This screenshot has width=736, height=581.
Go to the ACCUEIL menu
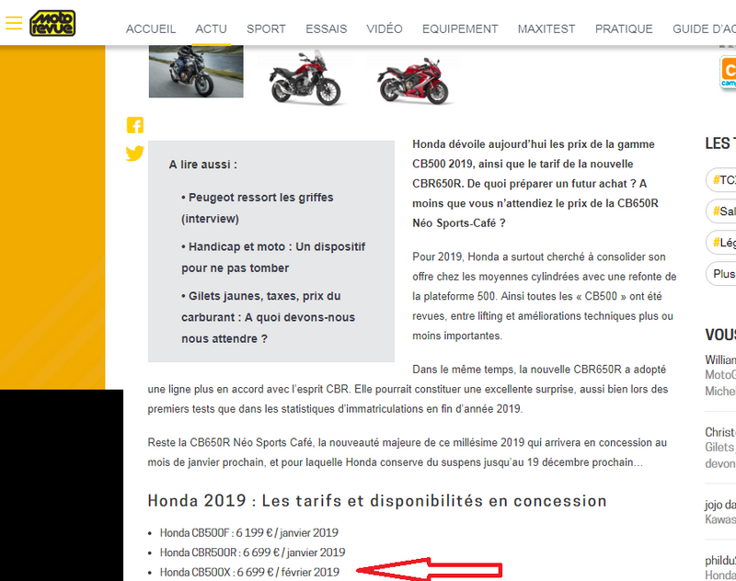point(151,29)
